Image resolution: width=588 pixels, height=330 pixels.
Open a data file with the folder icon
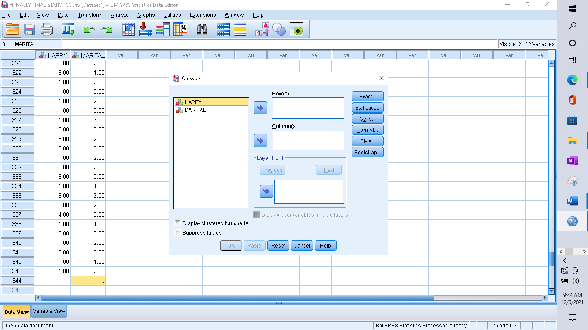click(x=12, y=30)
